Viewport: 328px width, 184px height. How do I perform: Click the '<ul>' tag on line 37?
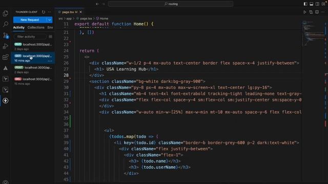click(x=109, y=130)
